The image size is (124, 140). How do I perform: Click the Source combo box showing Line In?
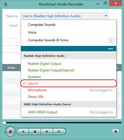point(65,16)
